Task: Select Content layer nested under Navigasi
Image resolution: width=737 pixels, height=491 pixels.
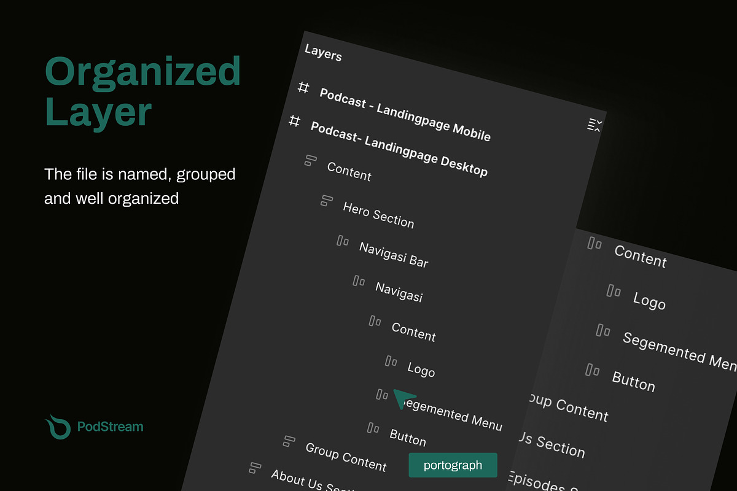Action: (414, 332)
